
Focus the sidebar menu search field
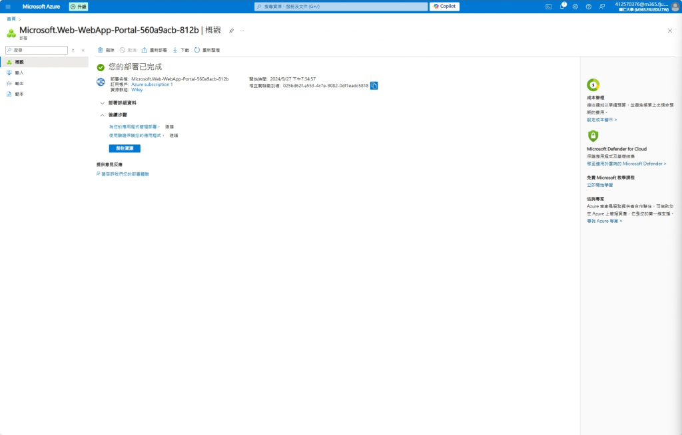37,50
